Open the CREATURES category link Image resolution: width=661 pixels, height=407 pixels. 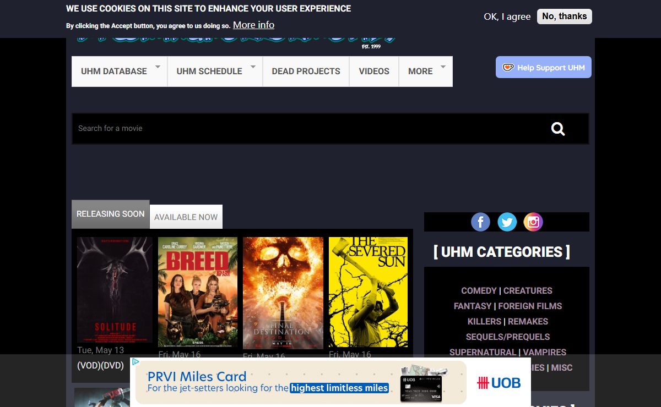(x=528, y=290)
